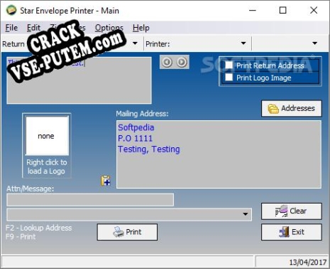
Task: Enable Print Logo Image checkbox
Action: pyautogui.click(x=229, y=78)
